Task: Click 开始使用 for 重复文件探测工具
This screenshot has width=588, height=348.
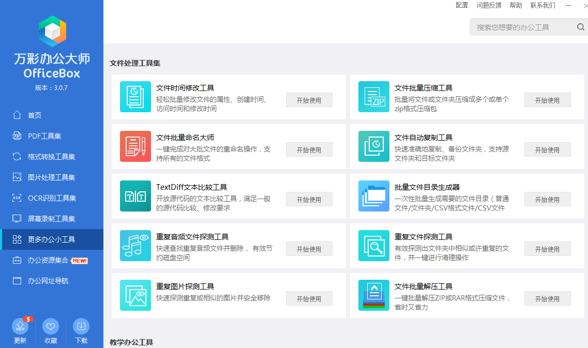Action: click(548, 249)
